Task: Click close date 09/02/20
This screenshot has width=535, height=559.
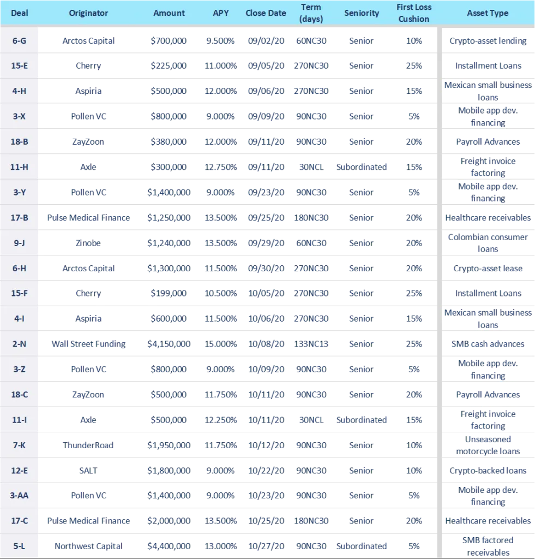Action: pos(266,40)
